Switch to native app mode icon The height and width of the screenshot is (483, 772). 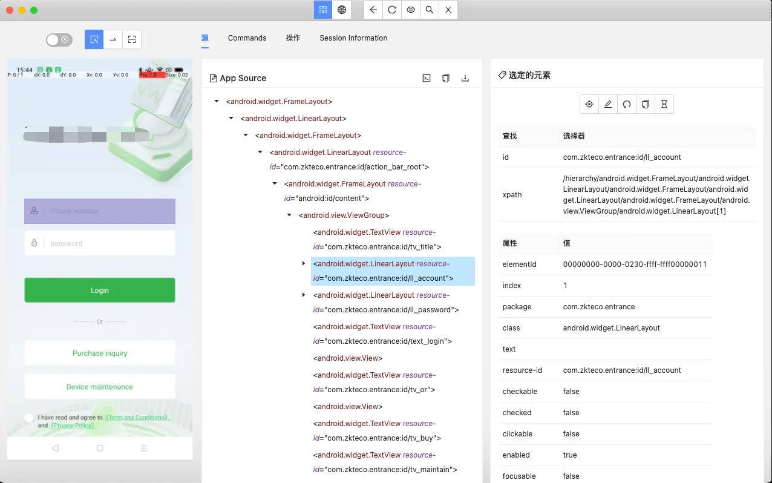[323, 10]
